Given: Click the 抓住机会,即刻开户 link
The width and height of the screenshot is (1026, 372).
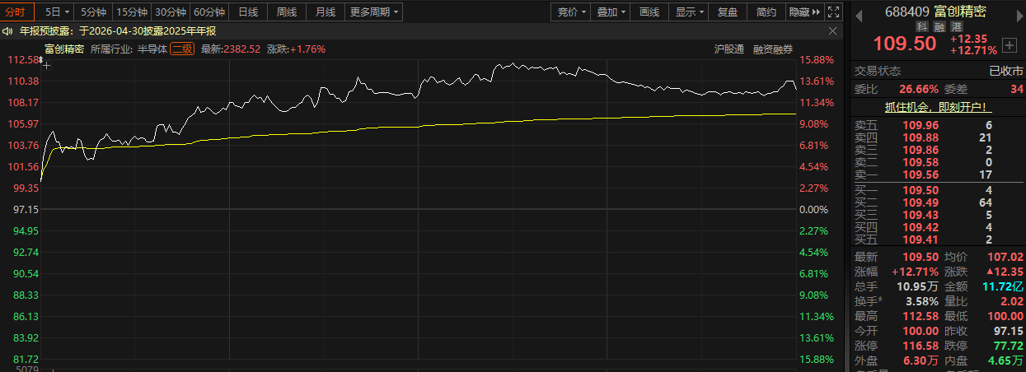Looking at the screenshot, I should pos(937,107).
